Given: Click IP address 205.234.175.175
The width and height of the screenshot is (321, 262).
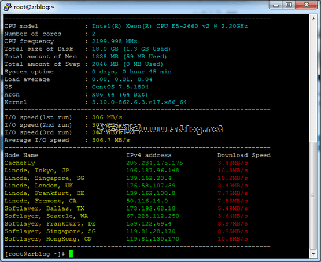Looking at the screenshot, I should pyautogui.click(x=154, y=163).
